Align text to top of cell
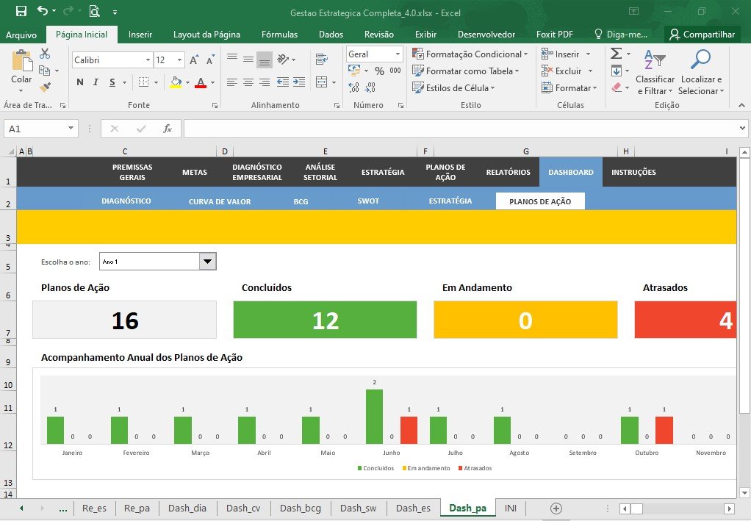The image size is (751, 521). [231, 60]
